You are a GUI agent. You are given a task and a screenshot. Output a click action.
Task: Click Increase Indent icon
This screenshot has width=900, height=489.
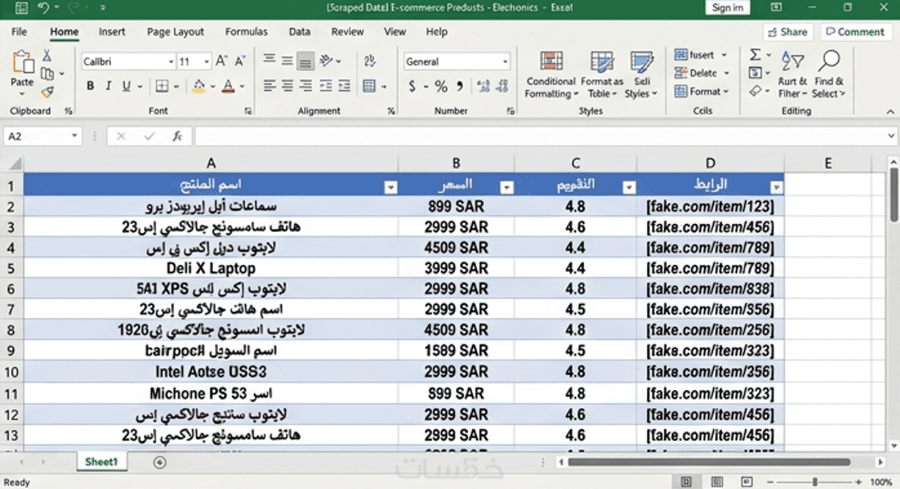[344, 86]
